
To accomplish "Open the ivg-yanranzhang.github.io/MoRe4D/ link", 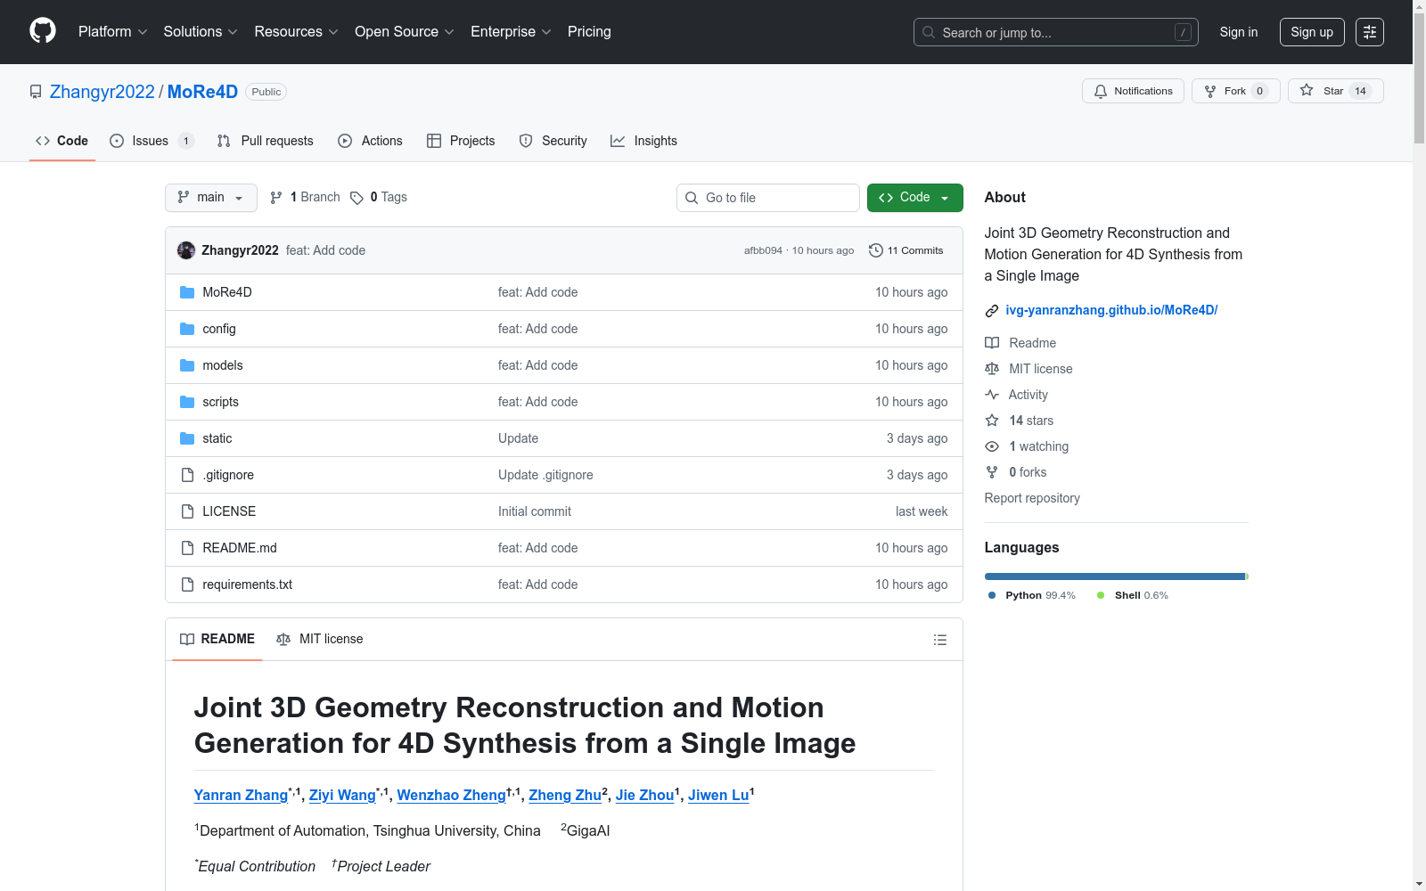I will (x=1111, y=310).
